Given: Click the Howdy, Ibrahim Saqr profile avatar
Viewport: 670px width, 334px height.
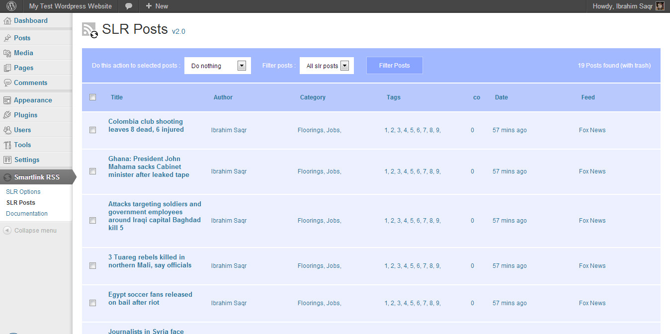Looking at the screenshot, I should [x=660, y=6].
